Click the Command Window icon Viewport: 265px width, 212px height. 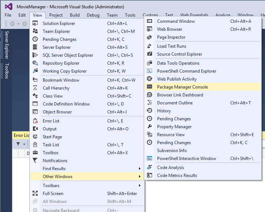[150, 21]
